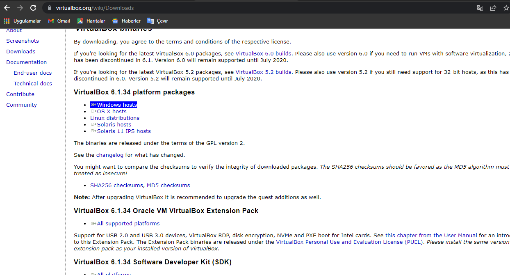Open Community in the sidebar
This screenshot has width=510, height=275.
click(x=21, y=105)
